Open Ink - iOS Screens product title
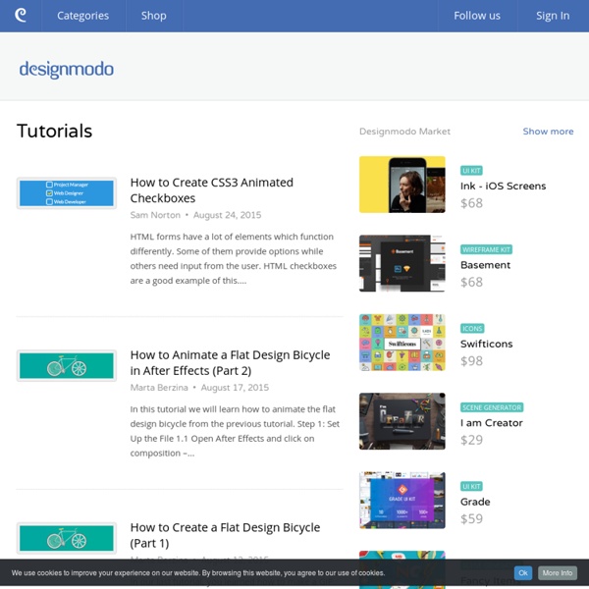The height and width of the screenshot is (589, 589). pos(503,186)
